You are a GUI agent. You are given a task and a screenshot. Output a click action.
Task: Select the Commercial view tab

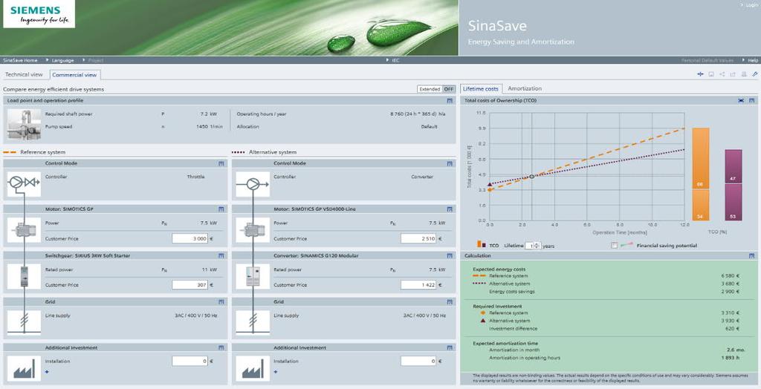(75, 75)
